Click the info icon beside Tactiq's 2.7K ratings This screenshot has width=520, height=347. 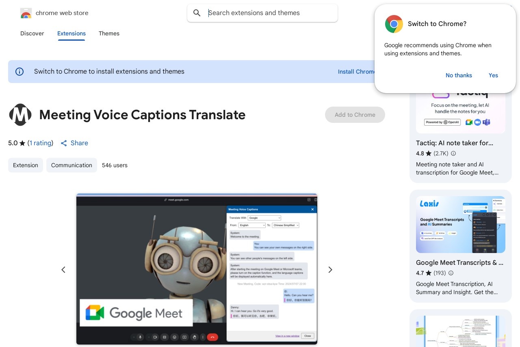click(453, 154)
